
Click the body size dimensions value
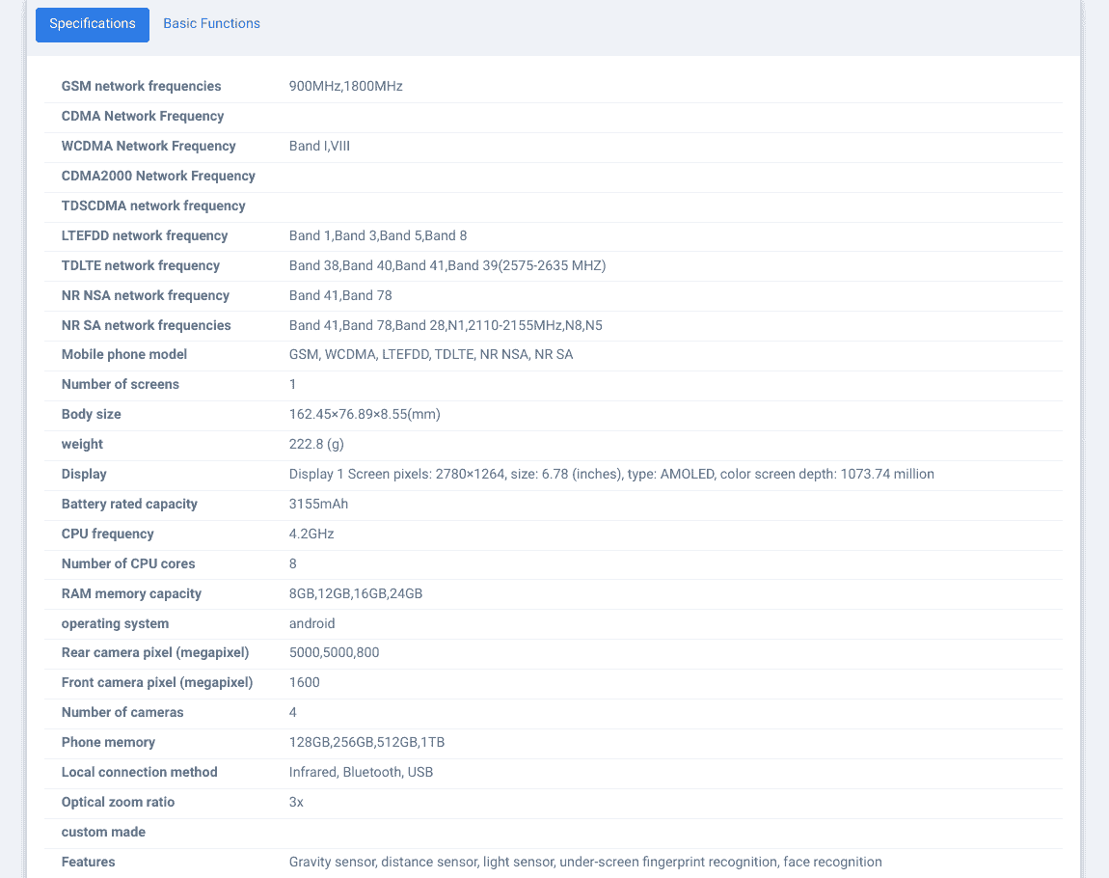[x=365, y=415]
